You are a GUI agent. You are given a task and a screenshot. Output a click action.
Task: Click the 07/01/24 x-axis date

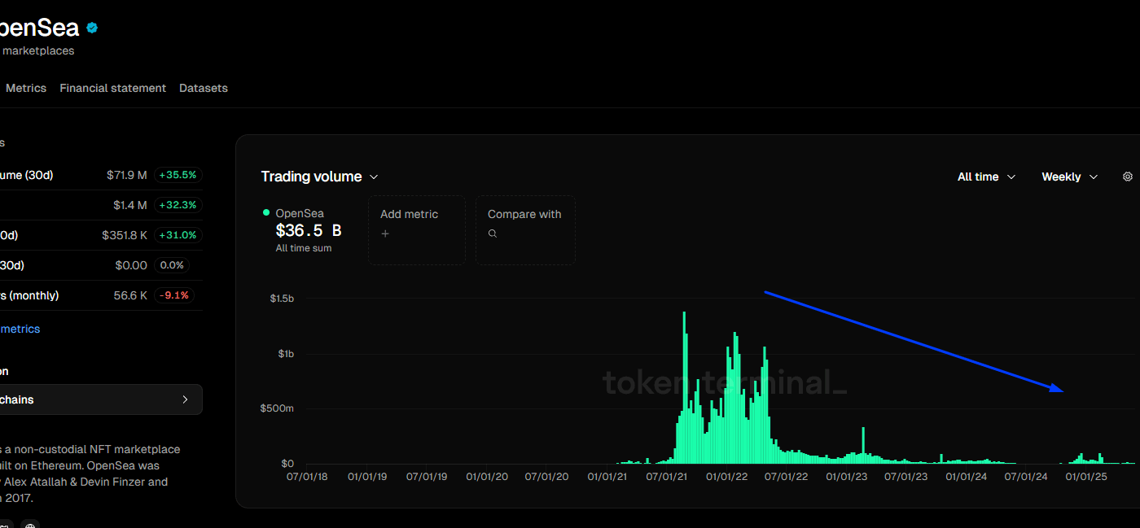(1026, 477)
